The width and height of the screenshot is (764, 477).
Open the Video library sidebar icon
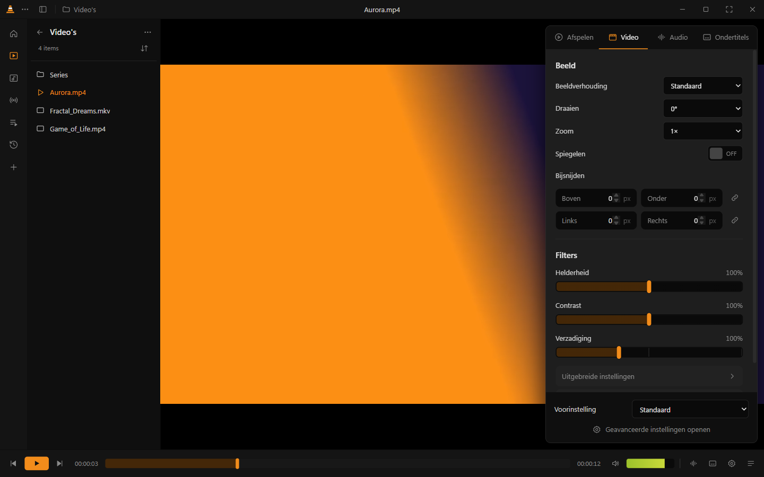14,56
